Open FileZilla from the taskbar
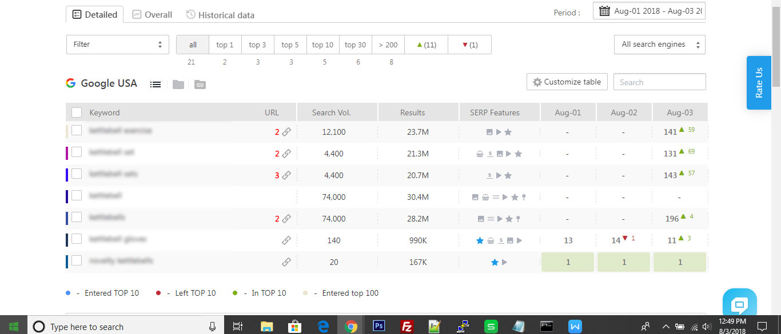 (x=407, y=326)
